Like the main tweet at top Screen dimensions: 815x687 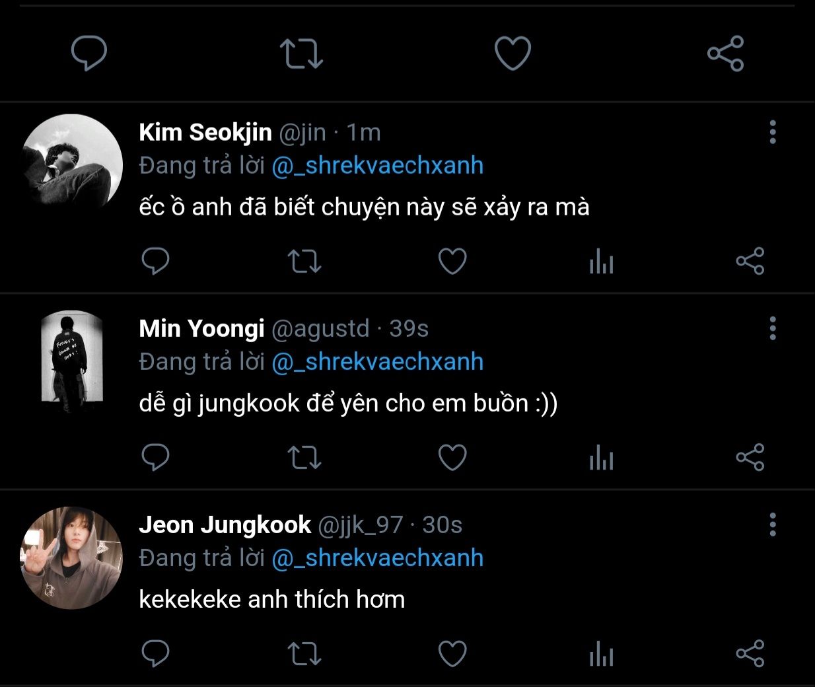pyautogui.click(x=513, y=54)
